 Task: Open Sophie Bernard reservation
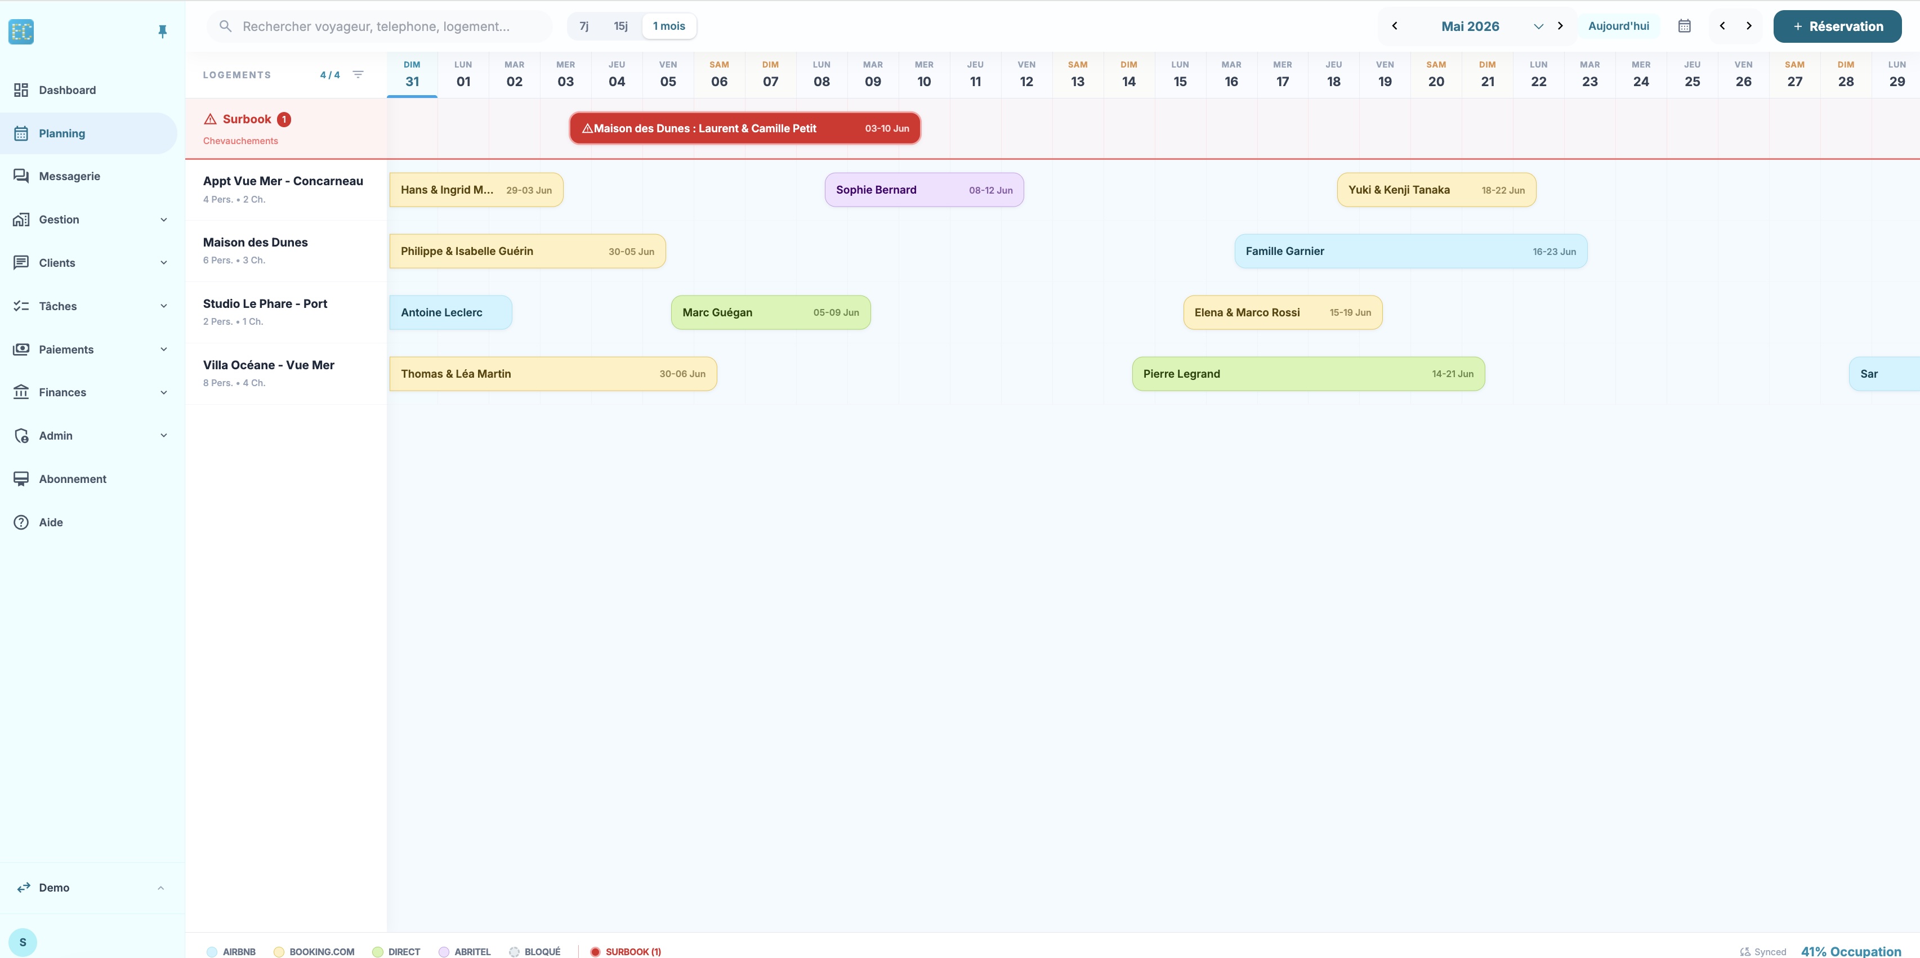[924, 190]
